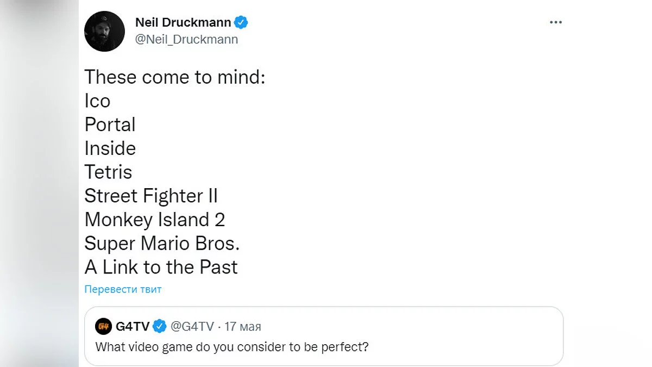The width and height of the screenshot is (652, 367).
Task: Click the "17 мая" tweet date
Action: click(242, 326)
